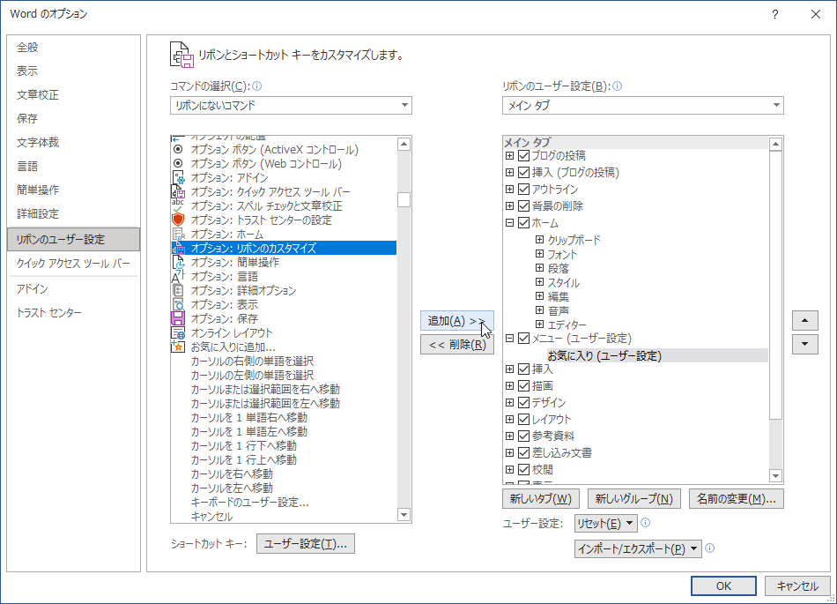This screenshot has height=604, width=837.
Task: Open the コマンドの選択 dropdown
Action: (x=291, y=105)
